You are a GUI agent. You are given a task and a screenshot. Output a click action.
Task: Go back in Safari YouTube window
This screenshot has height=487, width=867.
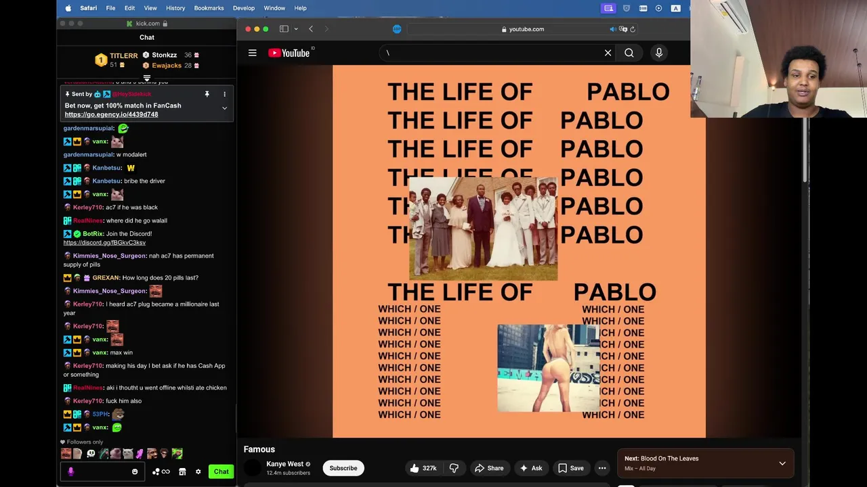point(311,29)
